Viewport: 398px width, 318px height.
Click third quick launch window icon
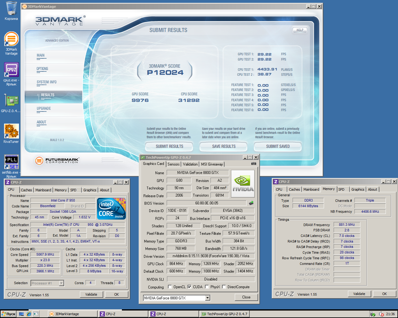click(36, 314)
